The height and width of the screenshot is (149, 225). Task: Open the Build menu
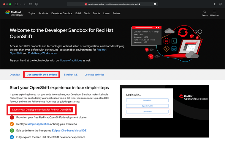78,13
